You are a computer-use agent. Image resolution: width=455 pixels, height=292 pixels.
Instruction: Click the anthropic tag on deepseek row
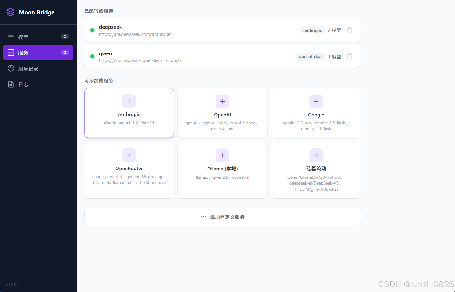click(313, 30)
